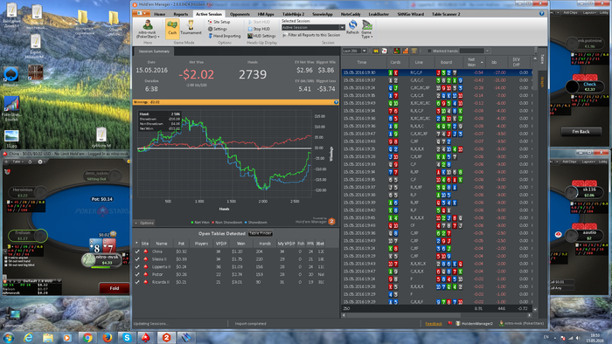Screen dimensions: 612x344
Task: Open the Selected Session dropdown
Action: pos(343,28)
